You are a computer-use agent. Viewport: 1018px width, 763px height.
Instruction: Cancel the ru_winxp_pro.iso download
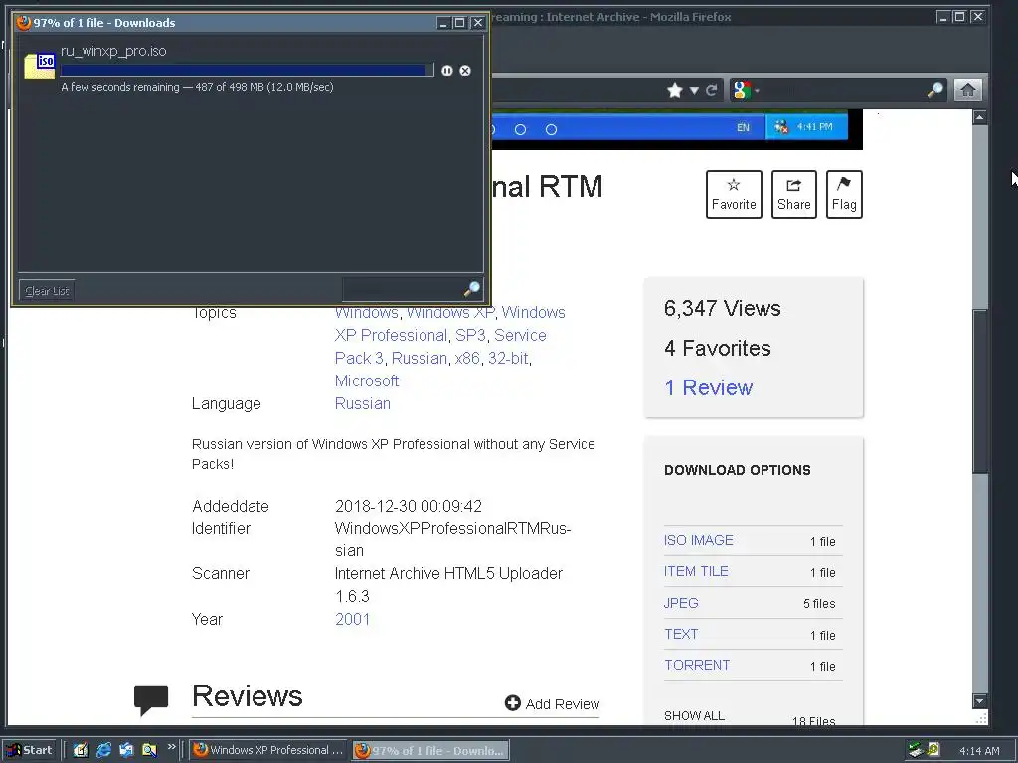(x=465, y=71)
